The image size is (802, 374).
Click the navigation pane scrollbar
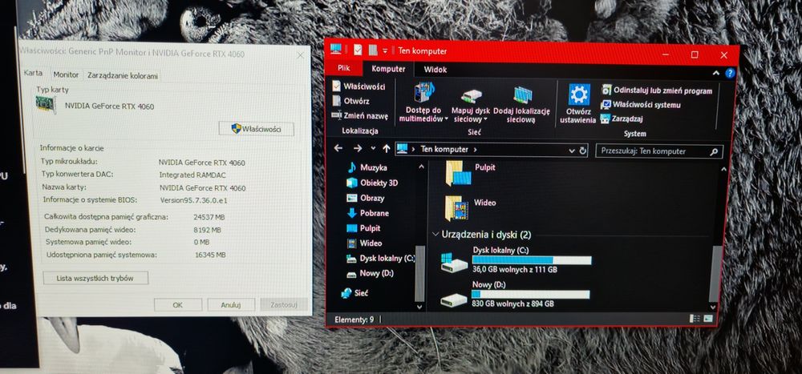coord(420,273)
